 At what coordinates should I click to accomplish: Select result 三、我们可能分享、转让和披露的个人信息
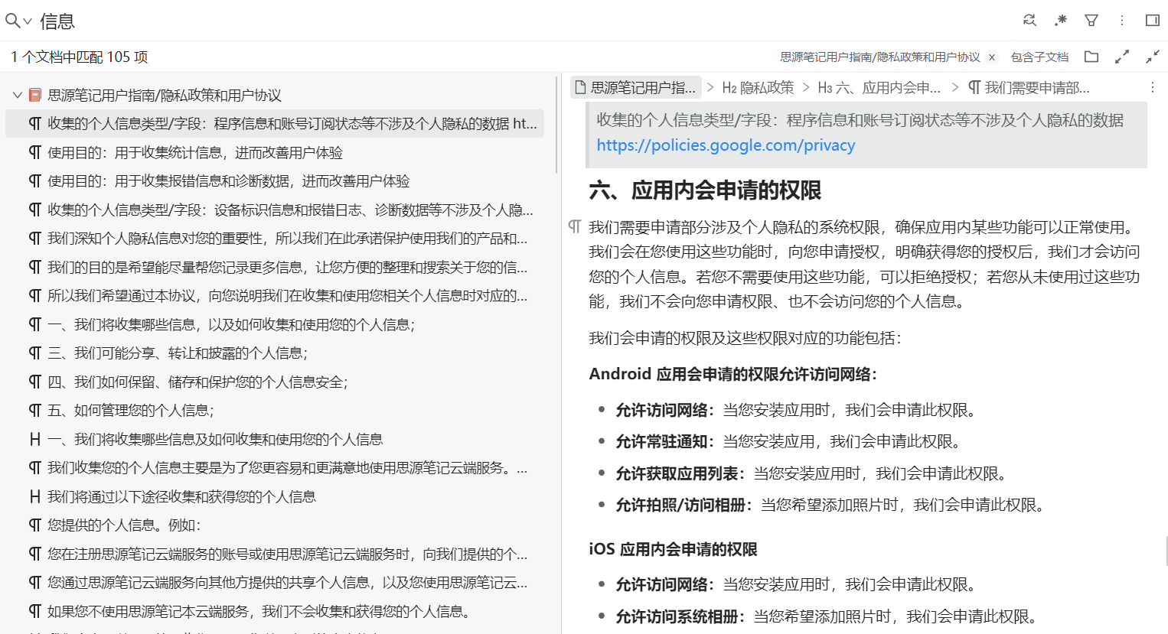275,353
